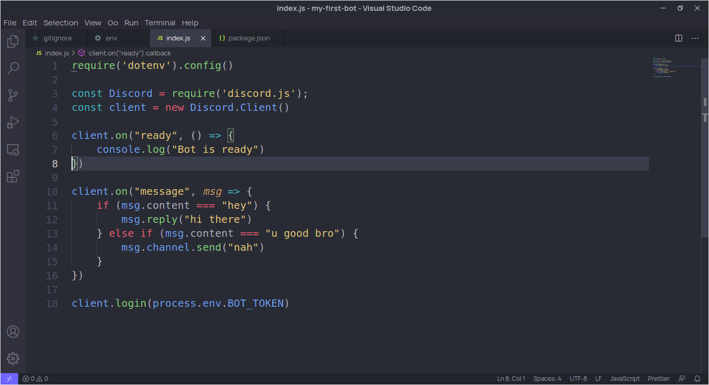Switch to the .gitignore tab
The height and width of the screenshot is (385, 709).
click(56, 38)
